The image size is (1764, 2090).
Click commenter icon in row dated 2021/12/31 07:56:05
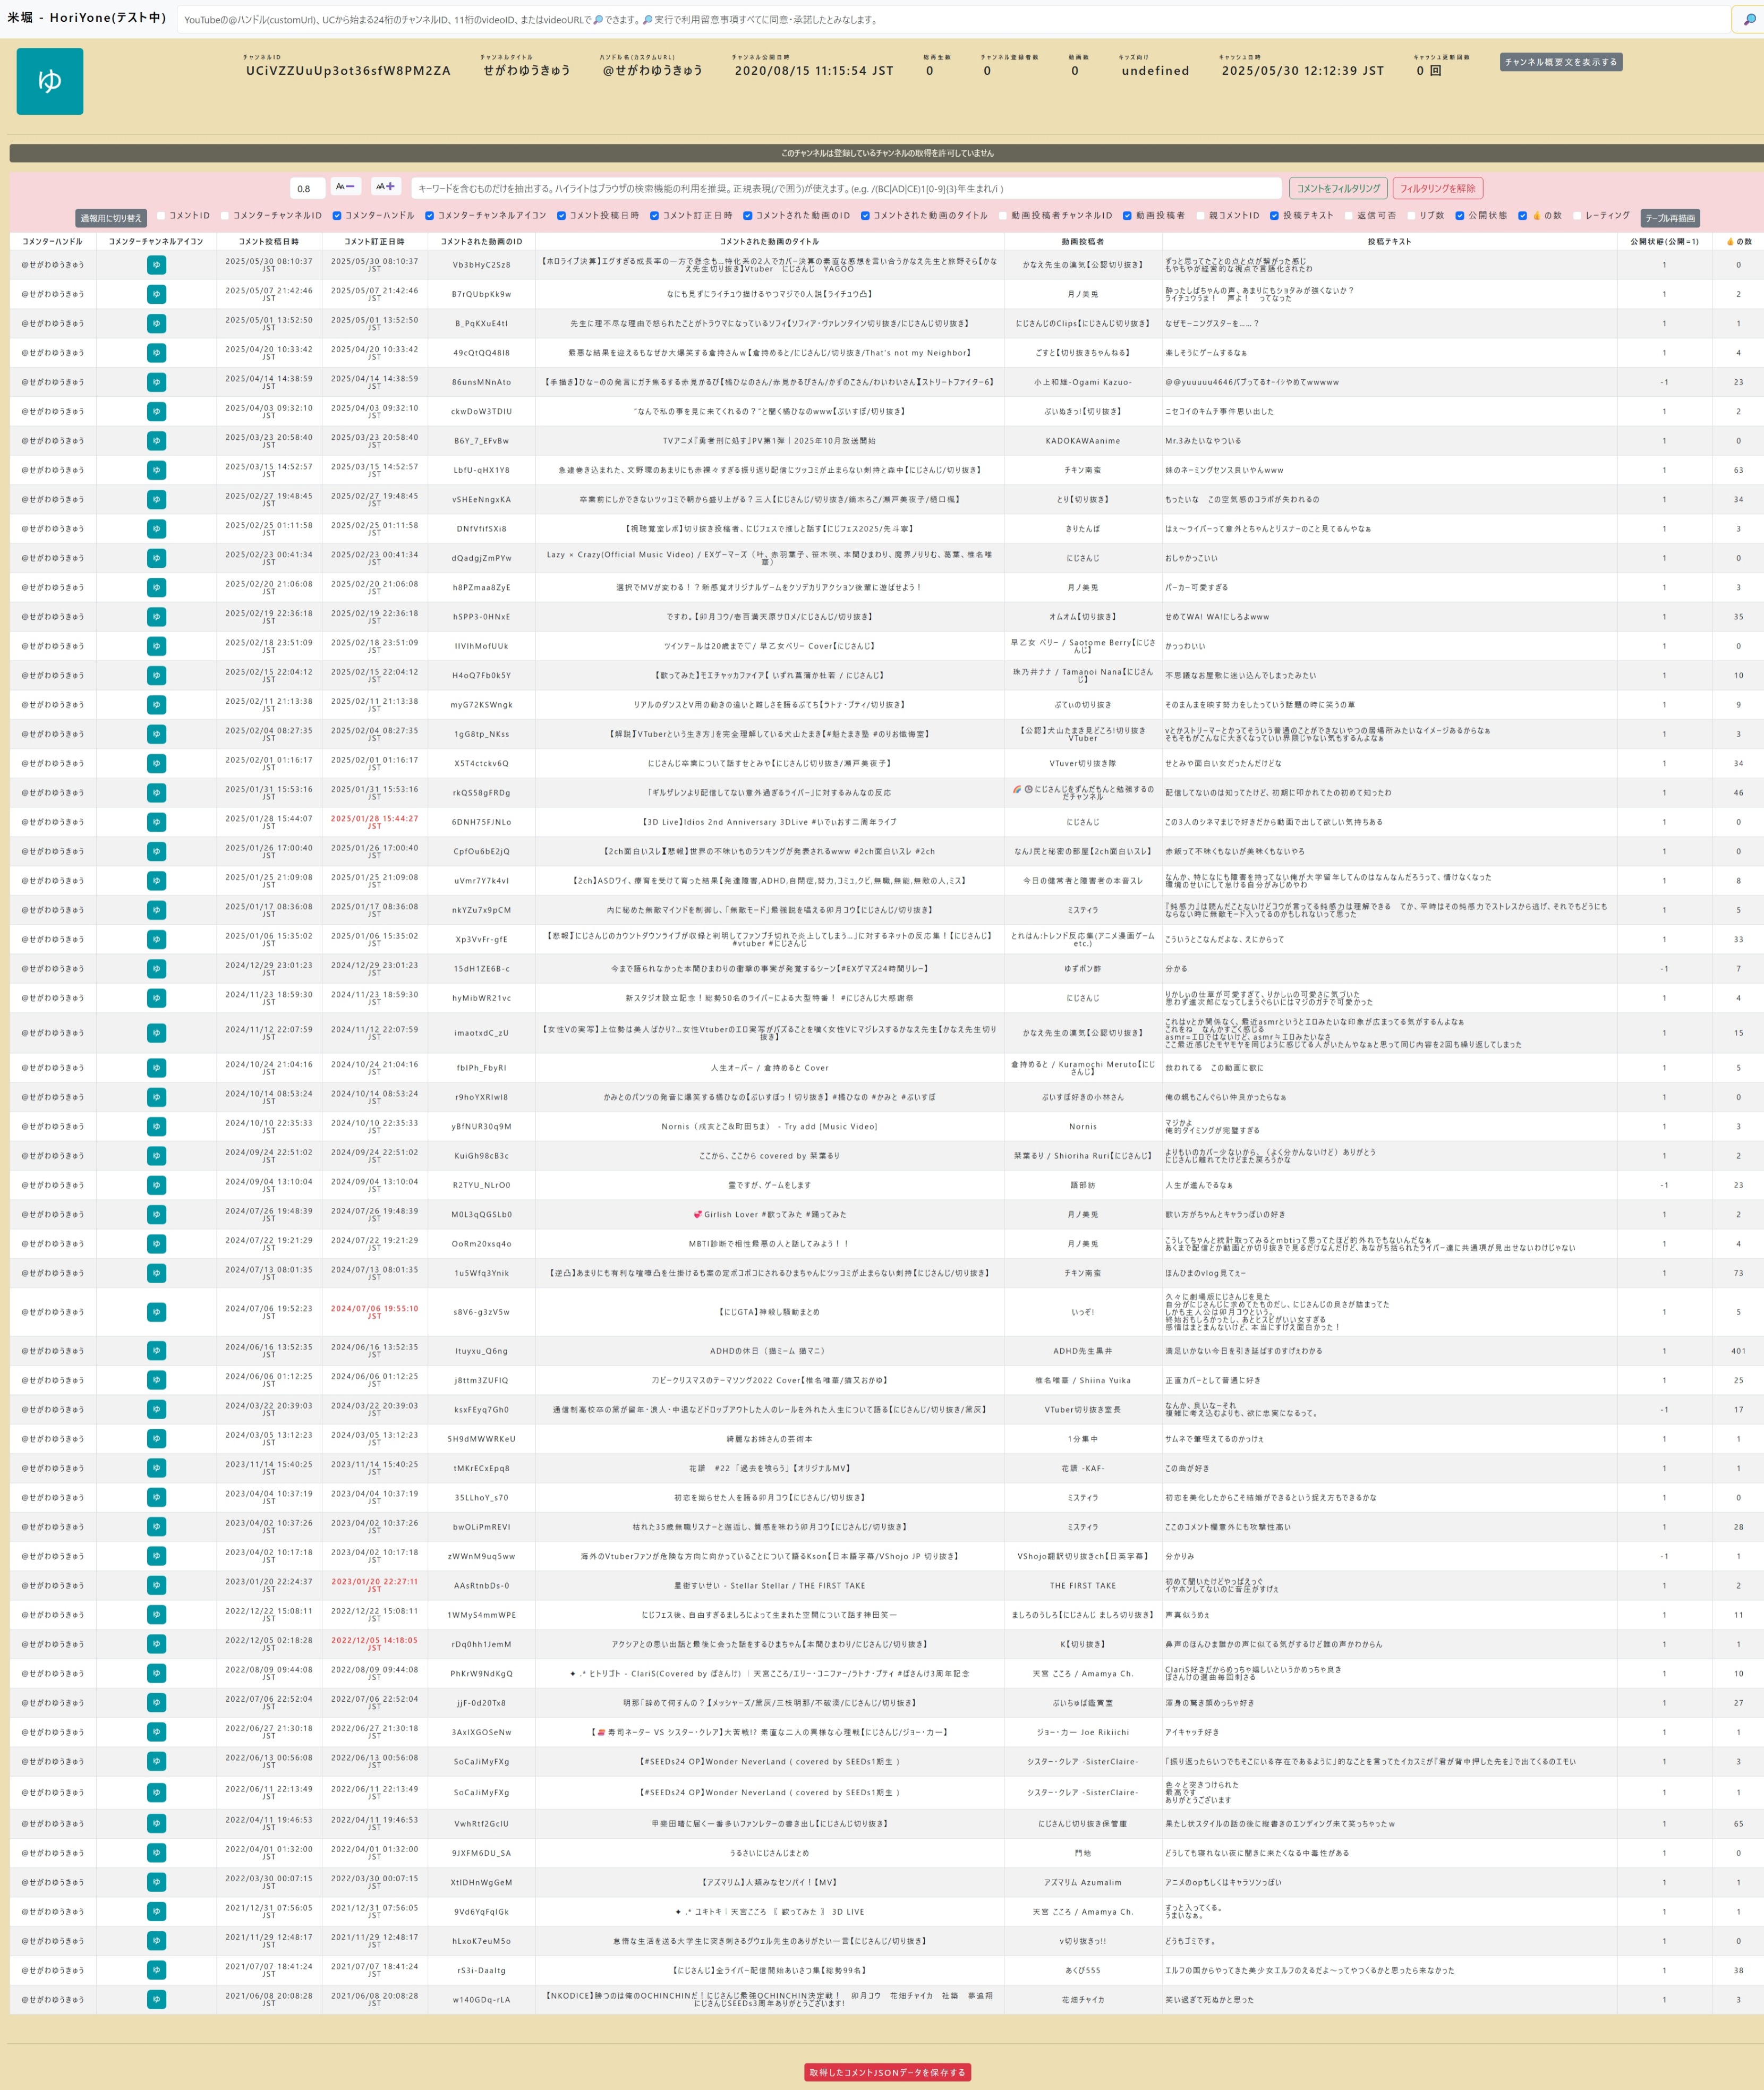pyautogui.click(x=156, y=1911)
